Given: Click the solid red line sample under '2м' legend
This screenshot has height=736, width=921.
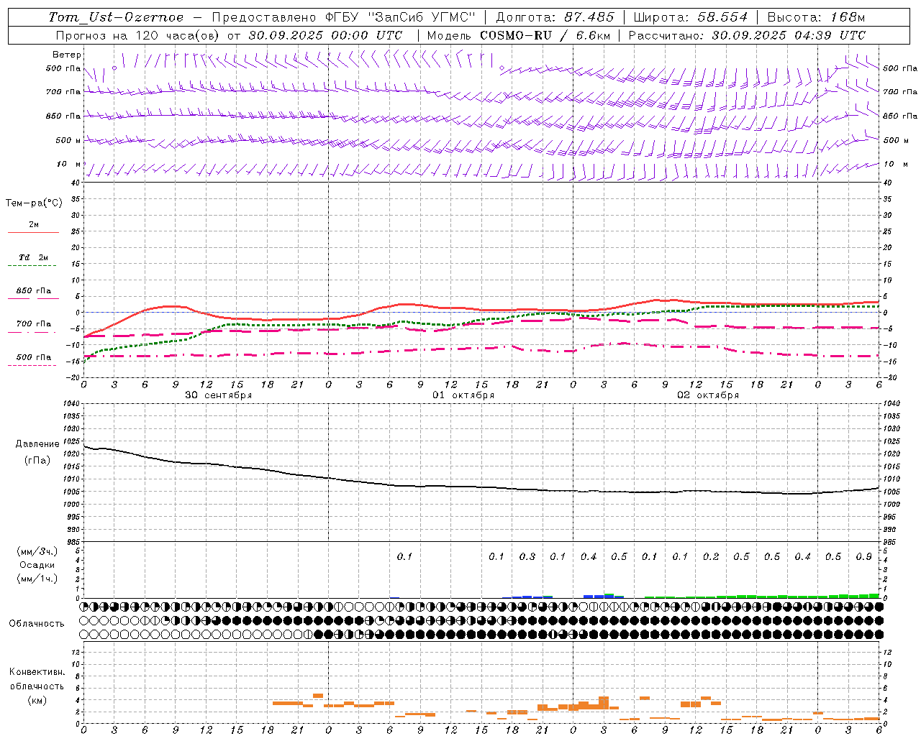Looking at the screenshot, I should pos(33,232).
